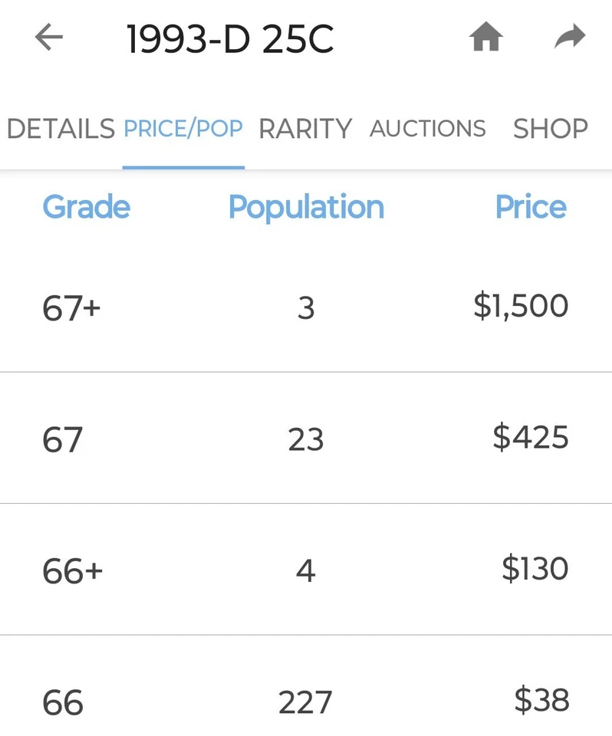Viewport: 612px width, 736px height.
Task: Select the PRICE/POP tab
Action: (183, 129)
